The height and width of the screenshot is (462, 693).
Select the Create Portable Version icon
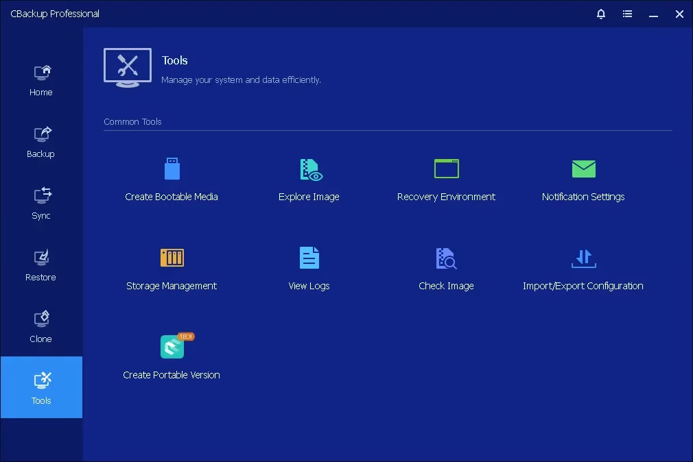172,348
